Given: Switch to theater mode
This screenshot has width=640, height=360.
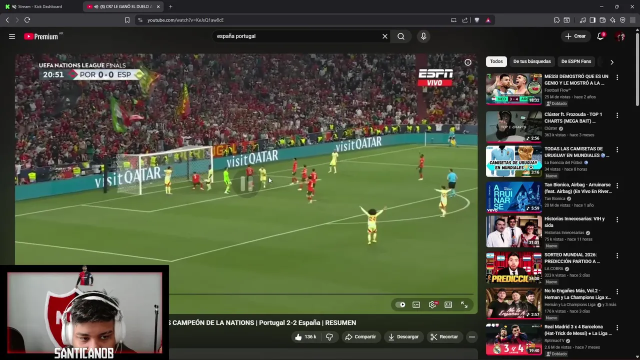Looking at the screenshot, I should [x=448, y=304].
